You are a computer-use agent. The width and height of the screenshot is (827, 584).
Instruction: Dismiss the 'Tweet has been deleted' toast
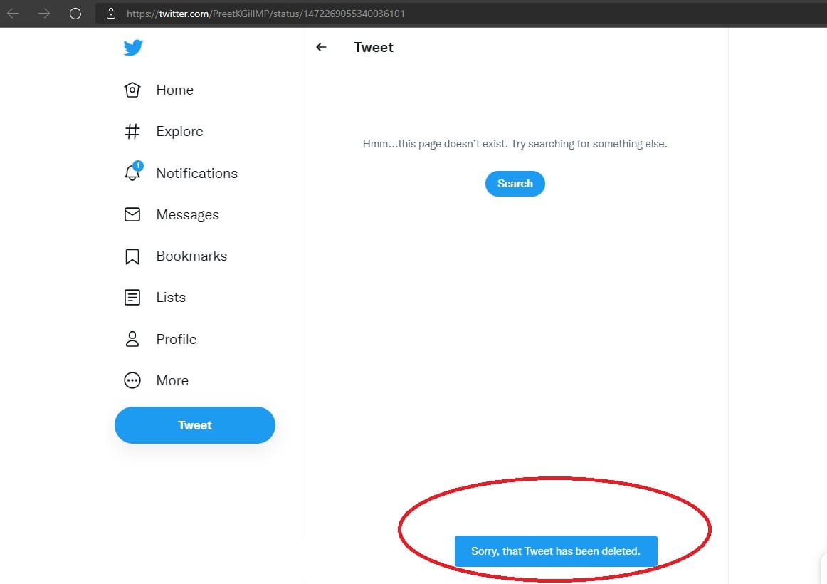tap(555, 551)
